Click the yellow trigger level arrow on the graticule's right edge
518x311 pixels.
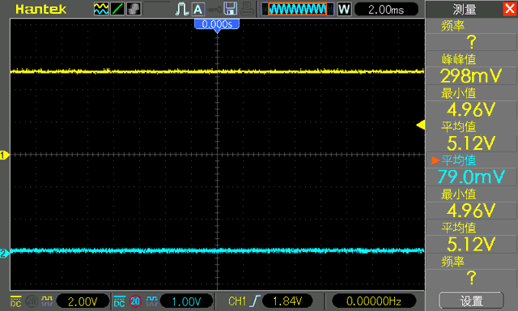pos(421,125)
